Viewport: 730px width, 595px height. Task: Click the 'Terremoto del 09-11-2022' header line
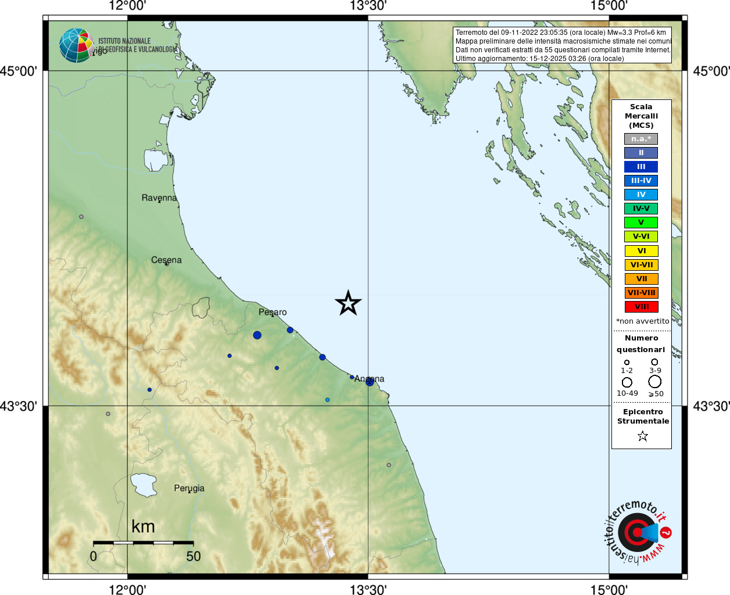561,33
